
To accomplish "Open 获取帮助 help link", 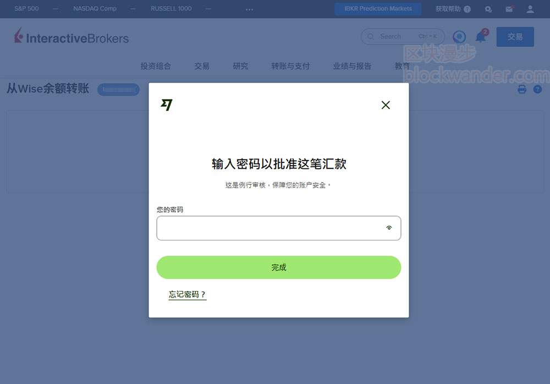I will (x=453, y=9).
